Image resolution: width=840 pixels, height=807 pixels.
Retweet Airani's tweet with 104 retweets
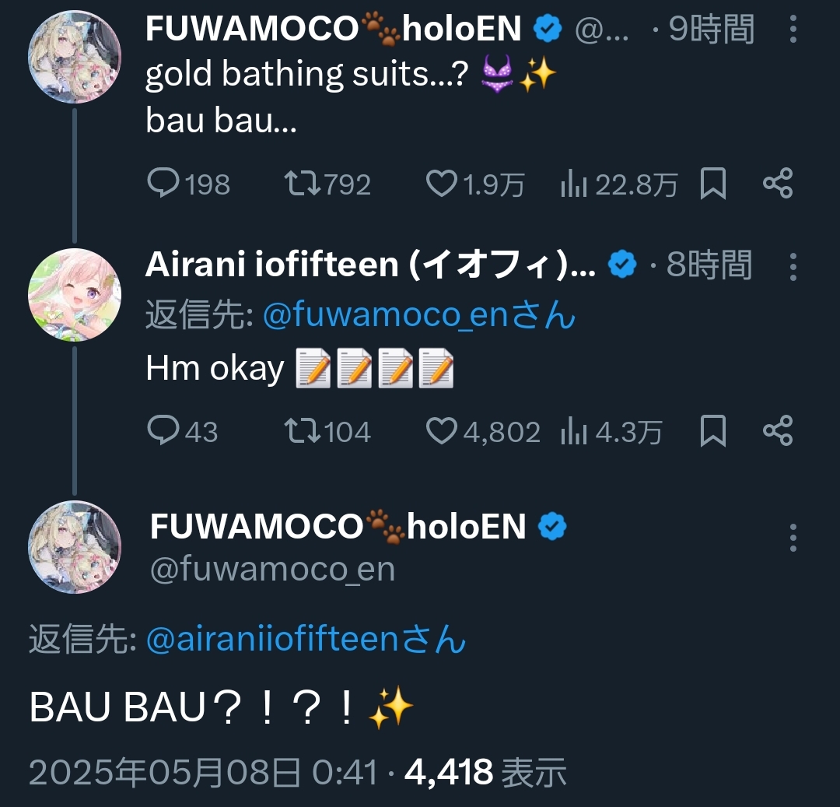327,431
